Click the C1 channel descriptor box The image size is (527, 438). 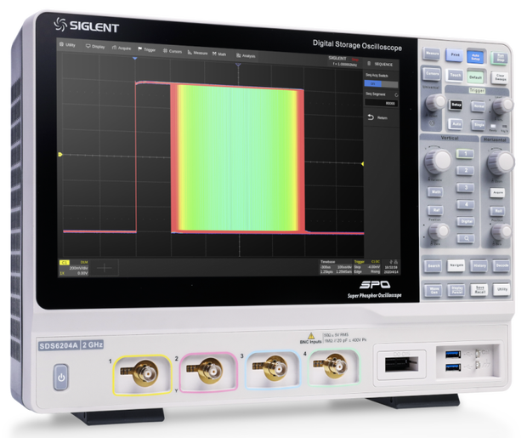coord(74,267)
